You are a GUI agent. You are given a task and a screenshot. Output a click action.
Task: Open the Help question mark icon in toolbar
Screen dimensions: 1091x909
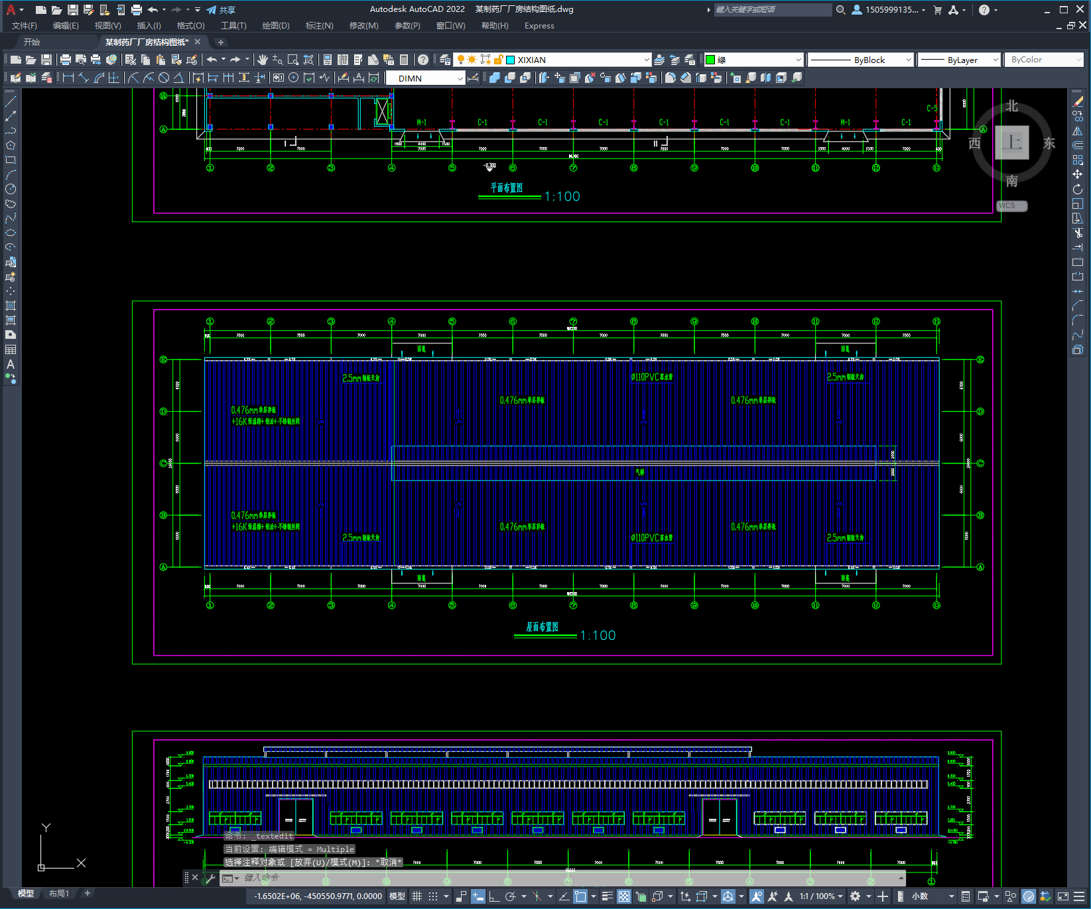tap(423, 60)
